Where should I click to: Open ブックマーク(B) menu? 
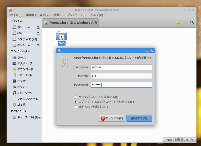pos(77,15)
